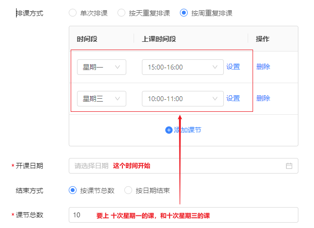Open the 星期三 weekday dropdown
Image resolution: width=314 pixels, height=228 pixels.
click(x=101, y=99)
